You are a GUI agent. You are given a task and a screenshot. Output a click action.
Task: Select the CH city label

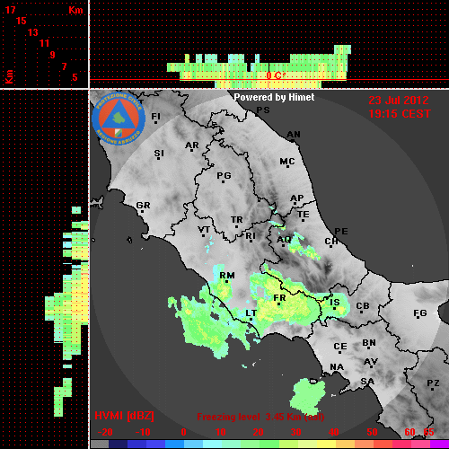pos(331,241)
